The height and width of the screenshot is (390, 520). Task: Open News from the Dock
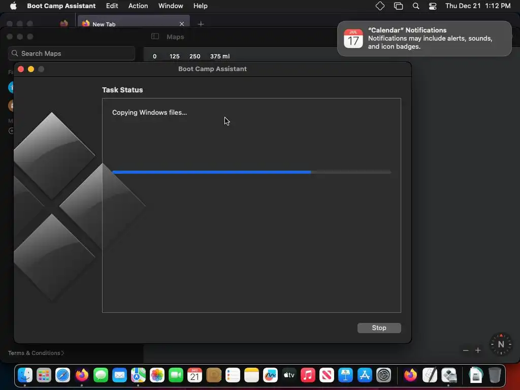tap(327, 375)
